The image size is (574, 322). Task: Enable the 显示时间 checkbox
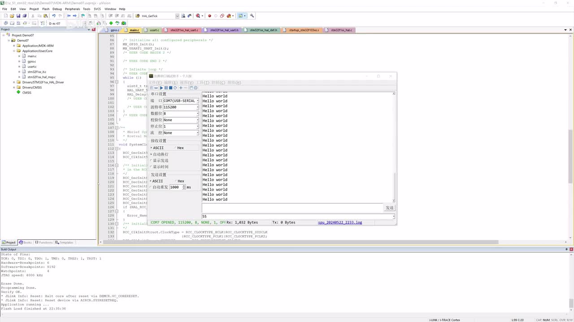point(160,167)
